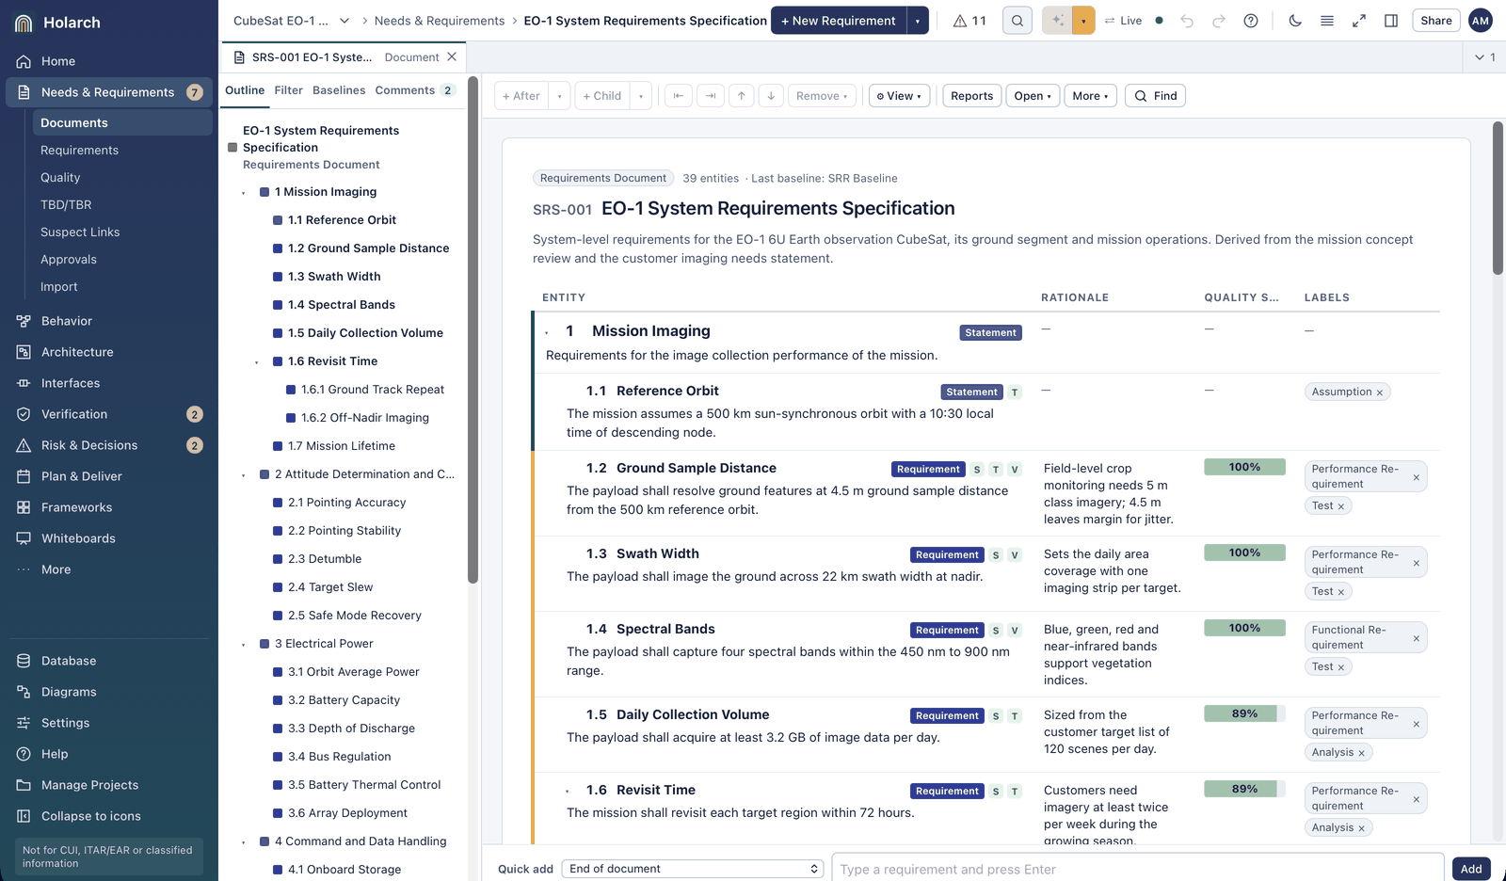Open the New Requirement split dropdown arrow

(918, 21)
